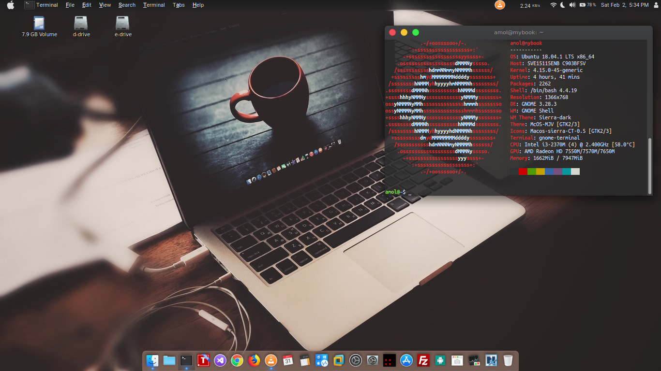
Task: Open the Edit menu
Action: pos(87,5)
